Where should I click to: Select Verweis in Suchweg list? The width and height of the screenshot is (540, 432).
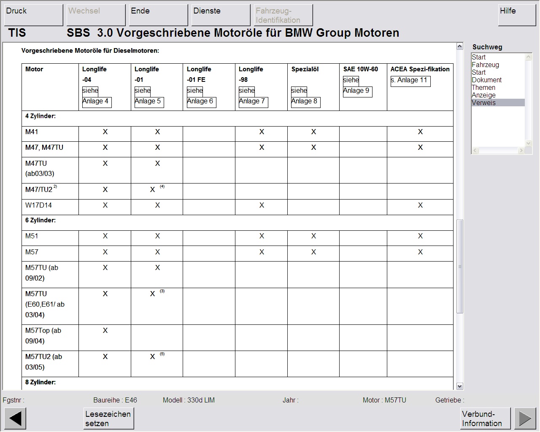click(x=498, y=103)
